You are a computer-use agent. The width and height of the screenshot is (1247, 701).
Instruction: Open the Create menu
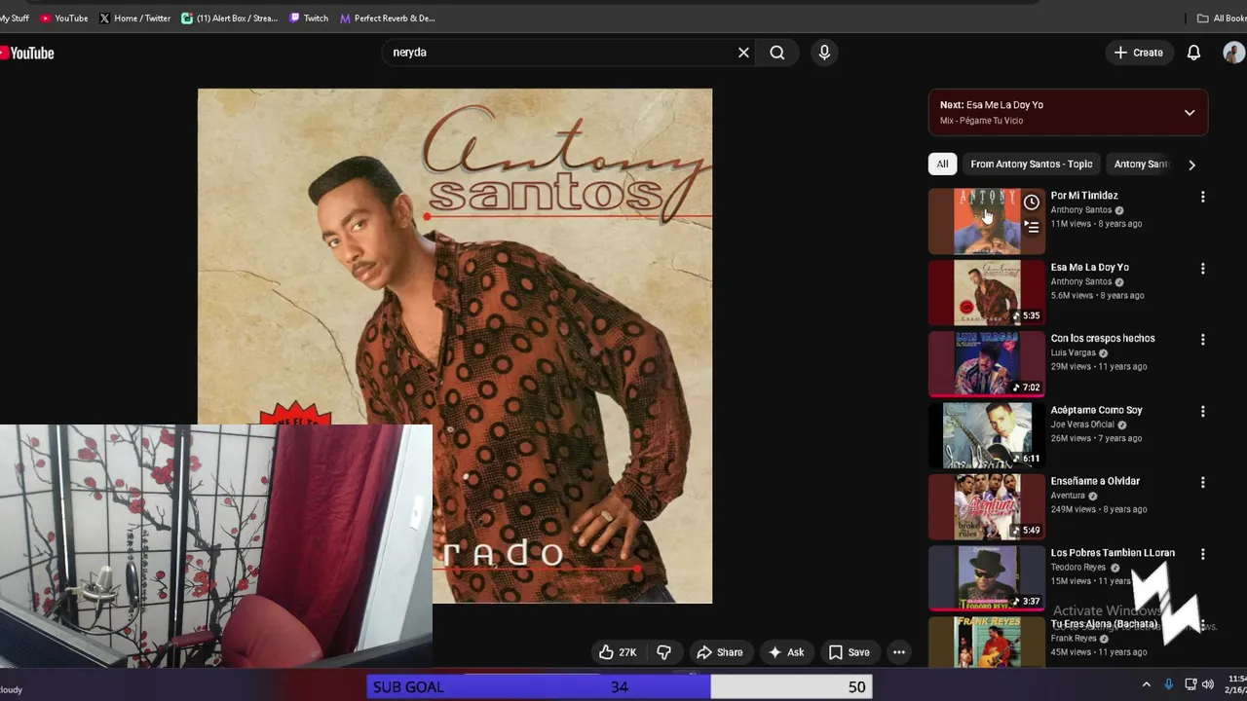[x=1139, y=53]
